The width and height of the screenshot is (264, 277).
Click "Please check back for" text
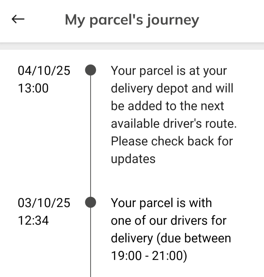pyautogui.click(x=172, y=141)
